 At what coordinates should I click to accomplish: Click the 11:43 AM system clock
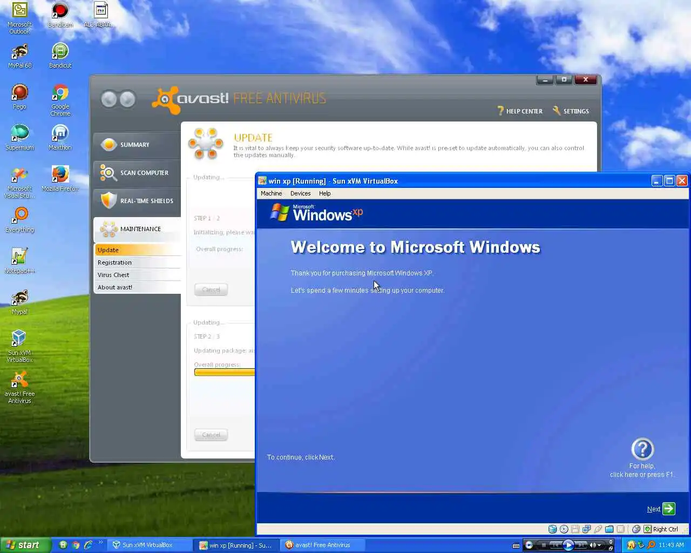671,545
